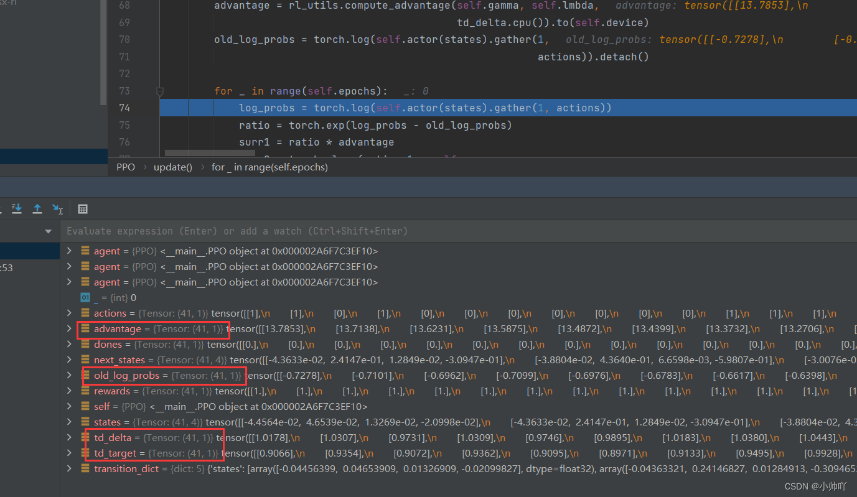The height and width of the screenshot is (497, 857).
Task: Click gutter line number 68
Action: (124, 5)
